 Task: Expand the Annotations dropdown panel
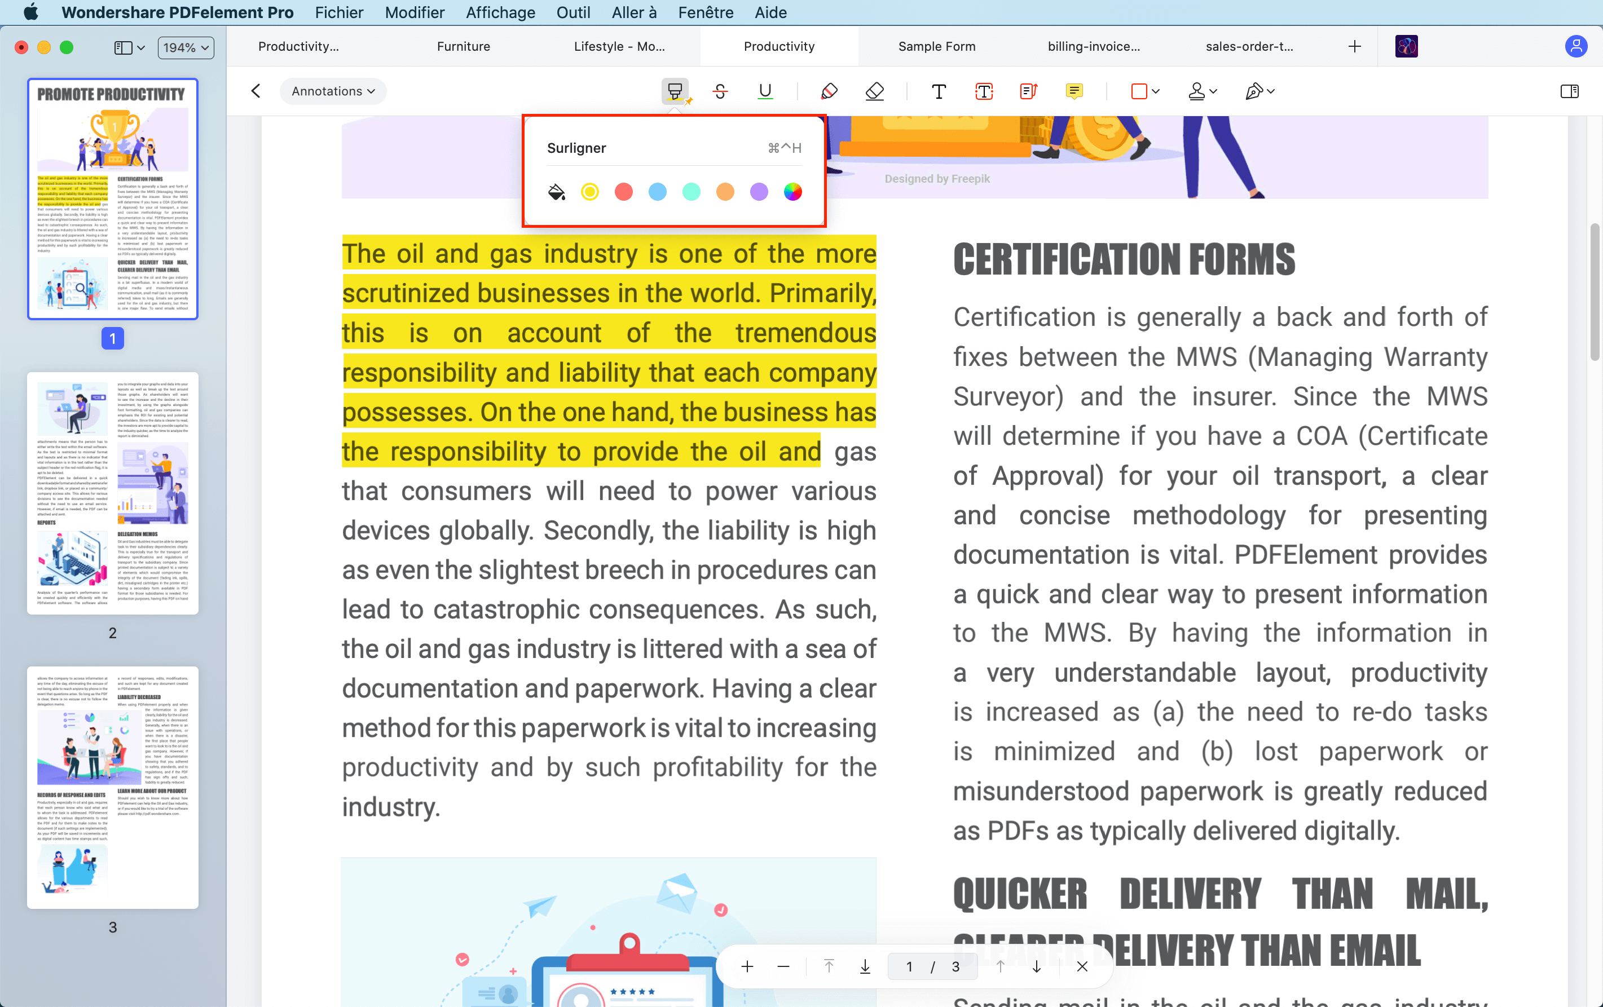click(x=333, y=90)
